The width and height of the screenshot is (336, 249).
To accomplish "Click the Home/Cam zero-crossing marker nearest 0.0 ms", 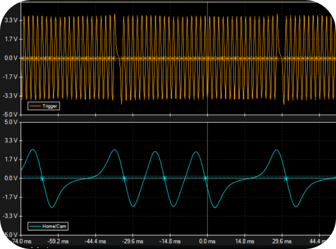I will click(205, 178).
